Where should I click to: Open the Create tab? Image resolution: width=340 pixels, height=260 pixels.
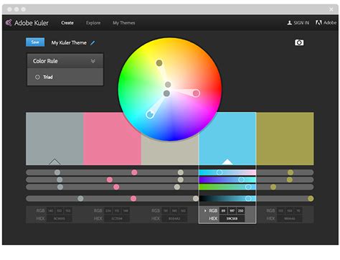67,23
